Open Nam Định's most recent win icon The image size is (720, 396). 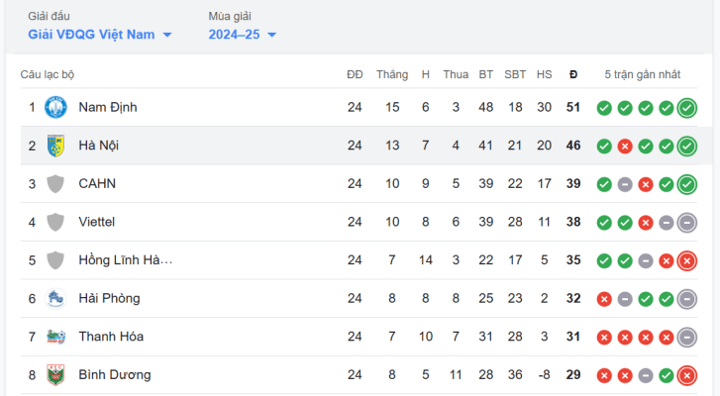(x=687, y=108)
